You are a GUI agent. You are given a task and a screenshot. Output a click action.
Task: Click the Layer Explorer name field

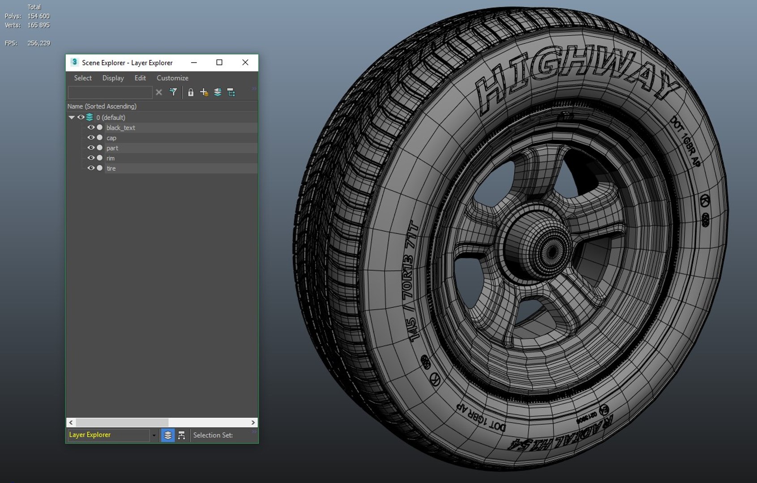[x=109, y=435]
